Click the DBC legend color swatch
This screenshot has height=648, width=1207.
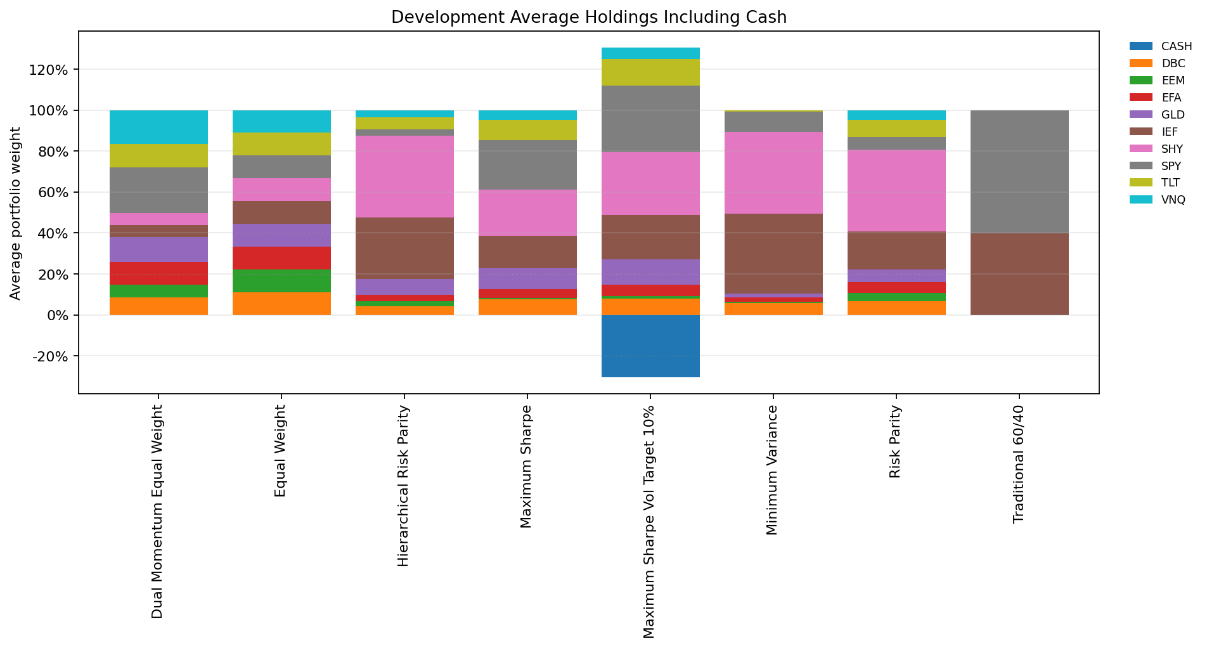[1141, 63]
